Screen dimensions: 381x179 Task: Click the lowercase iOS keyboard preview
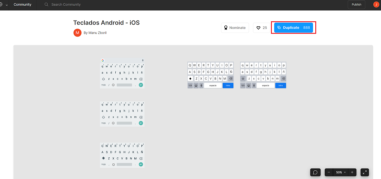263,75
